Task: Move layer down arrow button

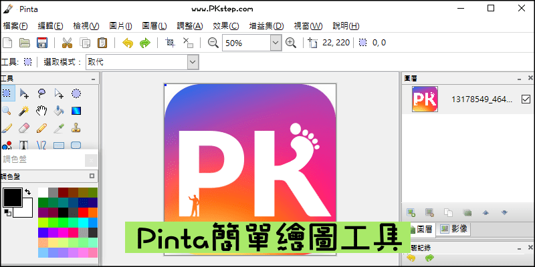Action: 504,213
